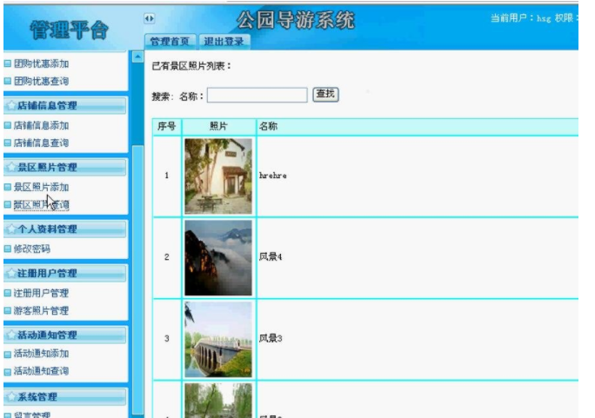Click the 序号 column header
Screen dimensions: 595x418
[167, 127]
